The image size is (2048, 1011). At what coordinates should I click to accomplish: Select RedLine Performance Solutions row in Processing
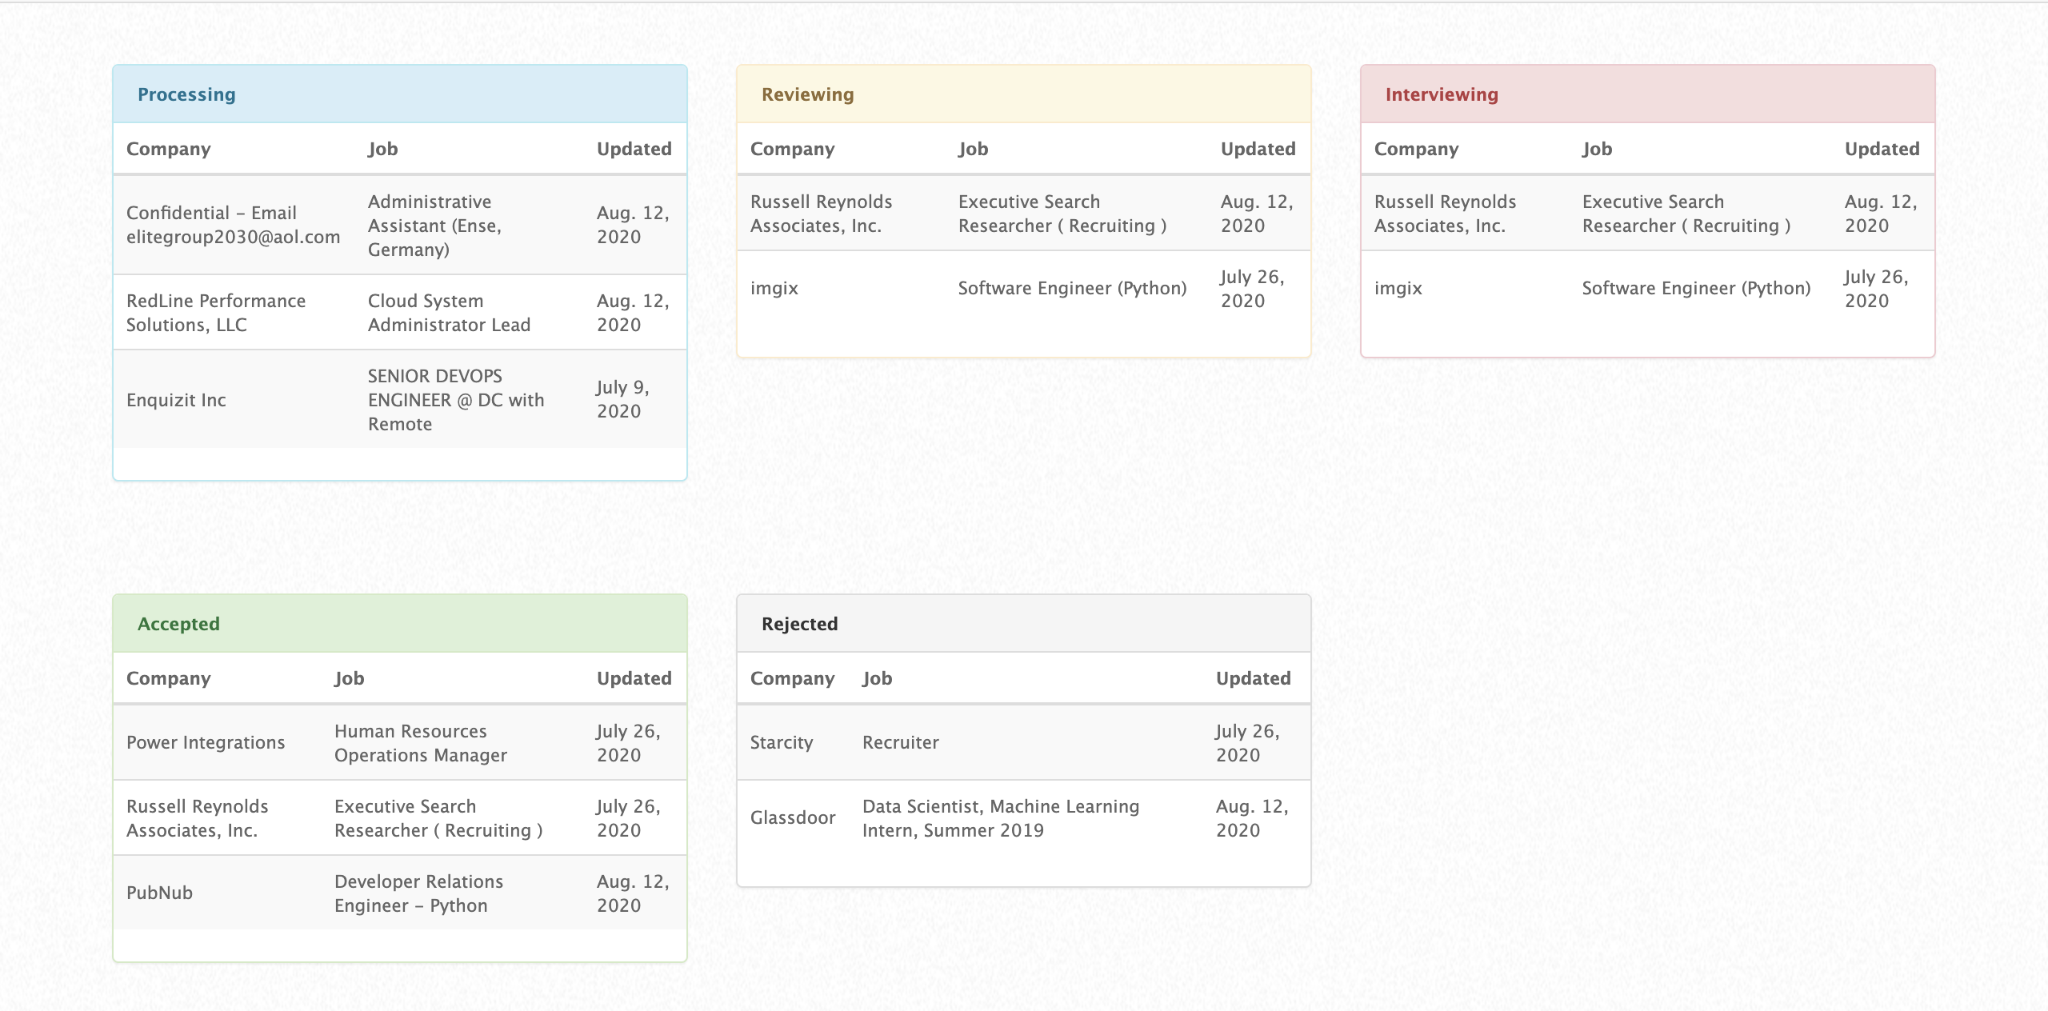coord(216,313)
